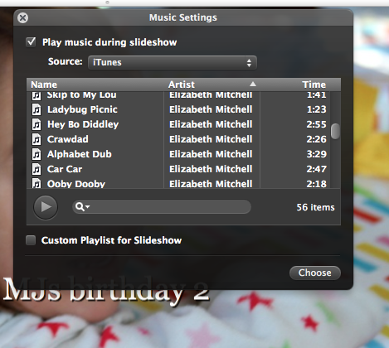This screenshot has width=389, height=348.
Task: Click the music note icon beside Hey Bo Diddley
Action: 36,124
